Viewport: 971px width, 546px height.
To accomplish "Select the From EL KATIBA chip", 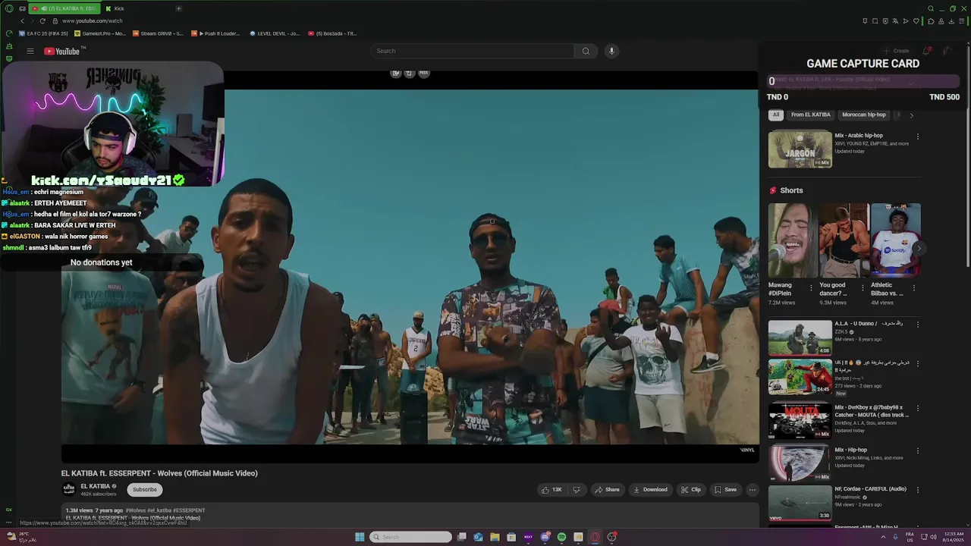I will pyautogui.click(x=810, y=115).
